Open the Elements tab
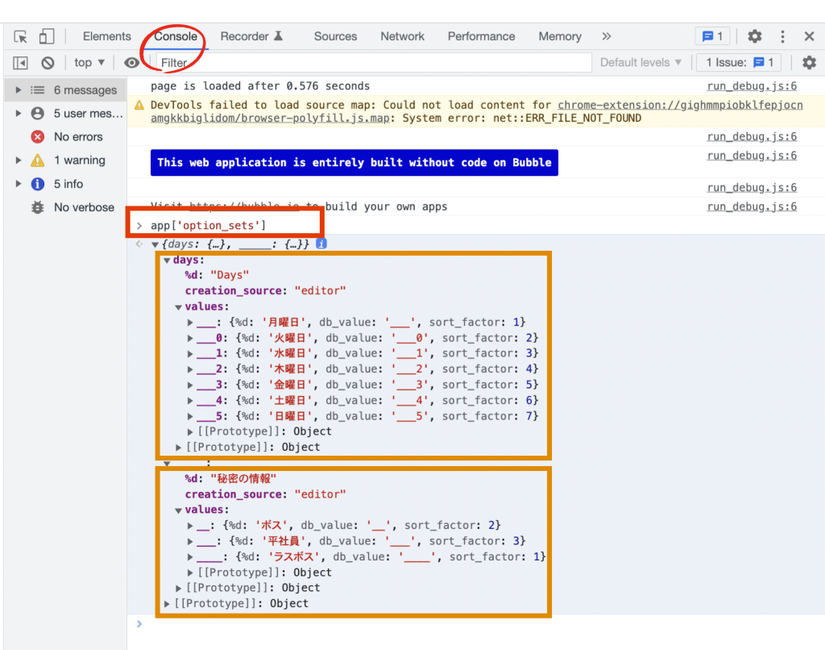This screenshot has height=650, width=825. (x=107, y=36)
